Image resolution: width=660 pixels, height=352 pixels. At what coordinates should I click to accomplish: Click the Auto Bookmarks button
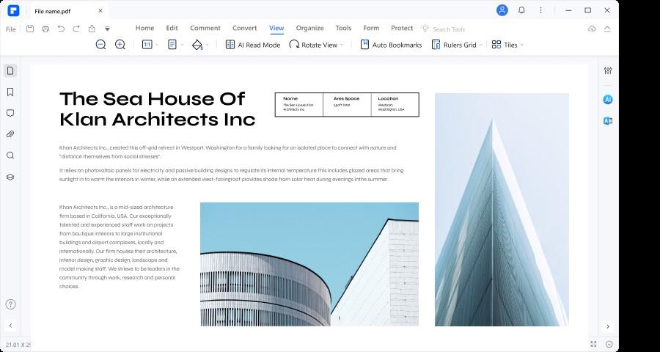click(391, 45)
